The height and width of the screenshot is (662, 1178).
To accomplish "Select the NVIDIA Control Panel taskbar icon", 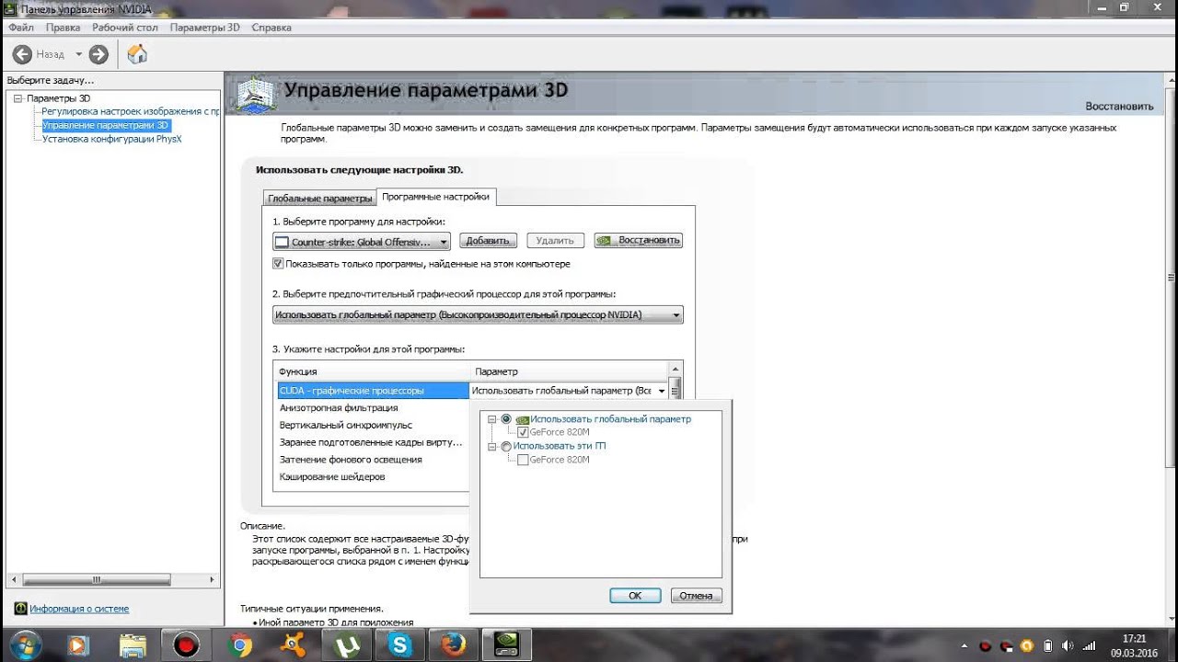I will click(508, 645).
